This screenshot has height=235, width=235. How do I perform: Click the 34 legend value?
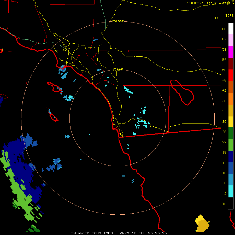[224, 111]
